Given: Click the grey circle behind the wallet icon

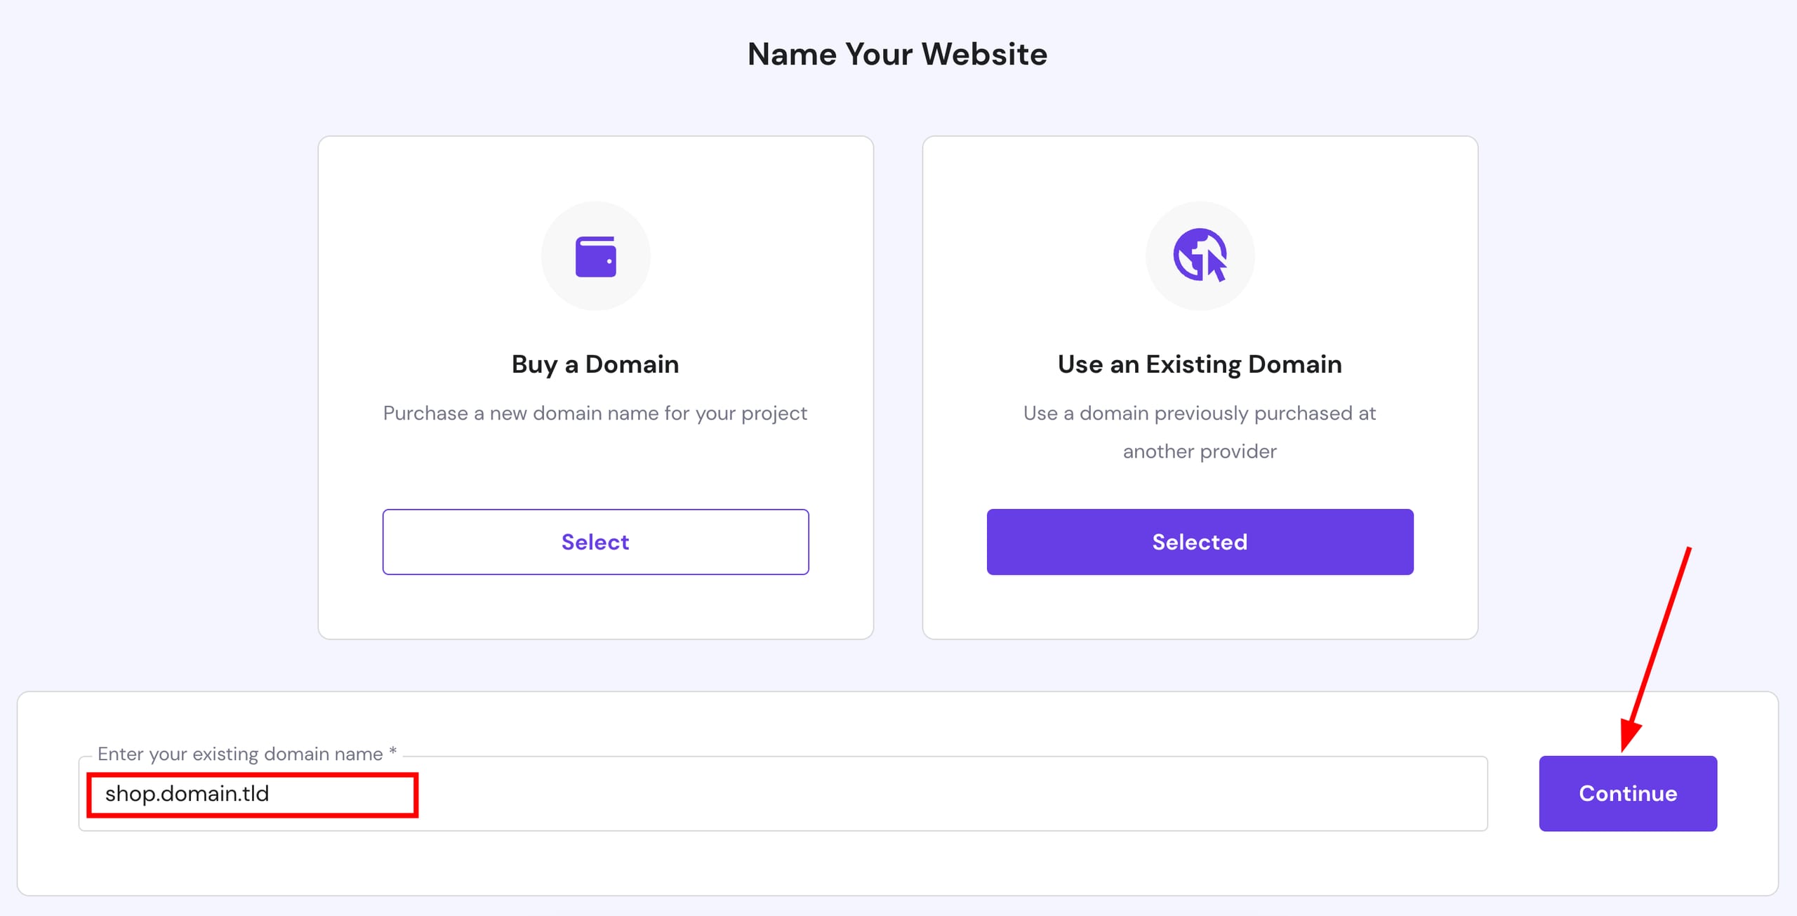Looking at the screenshot, I should 595,256.
